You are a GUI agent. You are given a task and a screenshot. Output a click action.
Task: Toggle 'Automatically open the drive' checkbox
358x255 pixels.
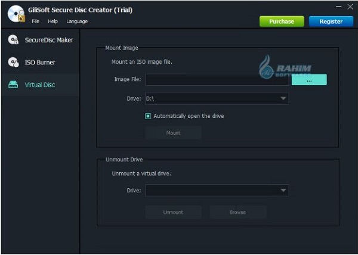coord(148,116)
